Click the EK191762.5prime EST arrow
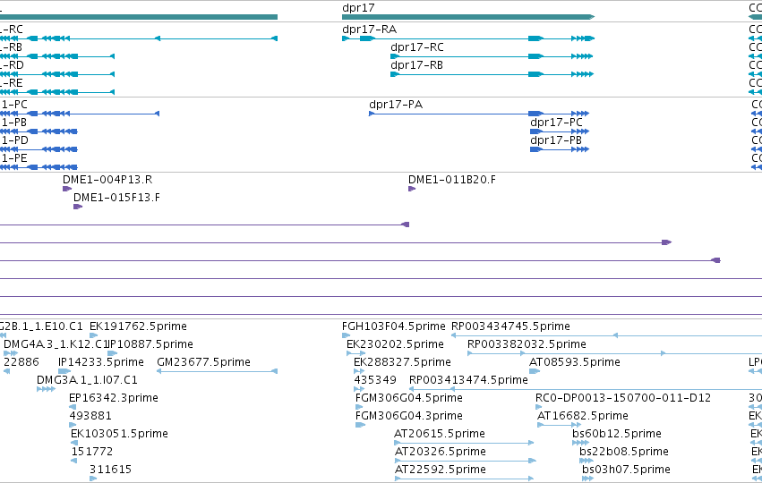The width and height of the screenshot is (762, 483). [x=94, y=335]
